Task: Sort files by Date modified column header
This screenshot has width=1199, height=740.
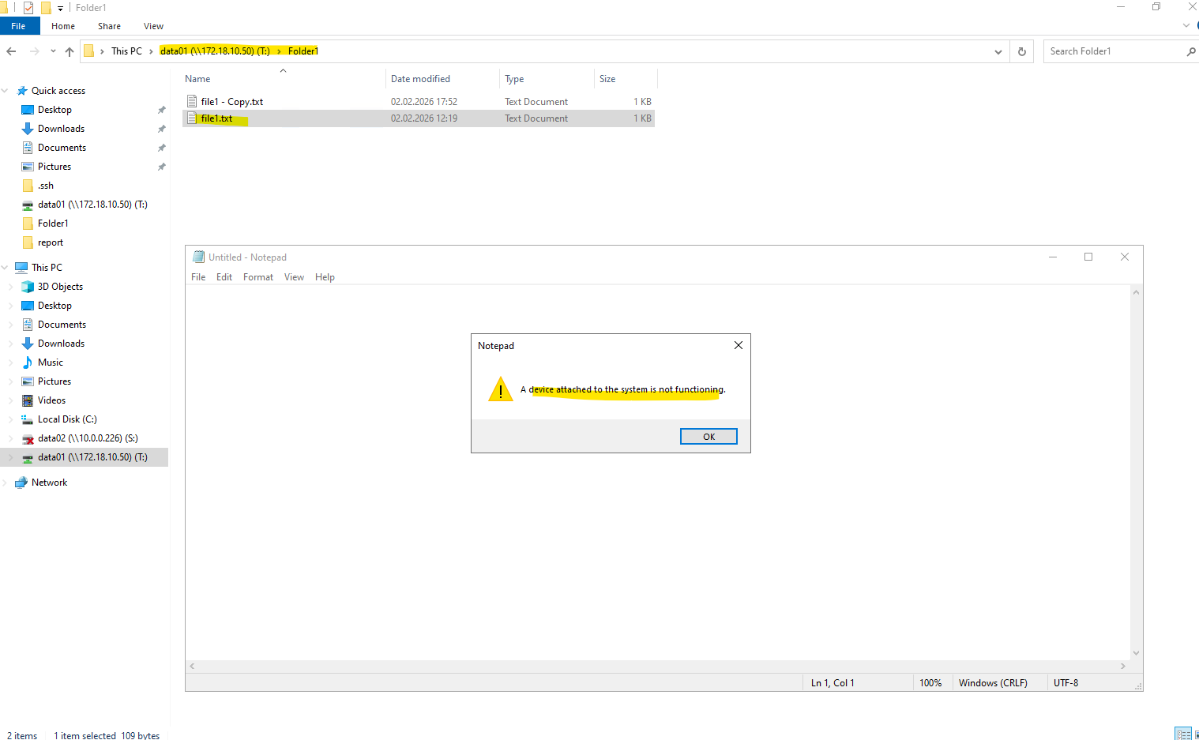Action: [443, 79]
